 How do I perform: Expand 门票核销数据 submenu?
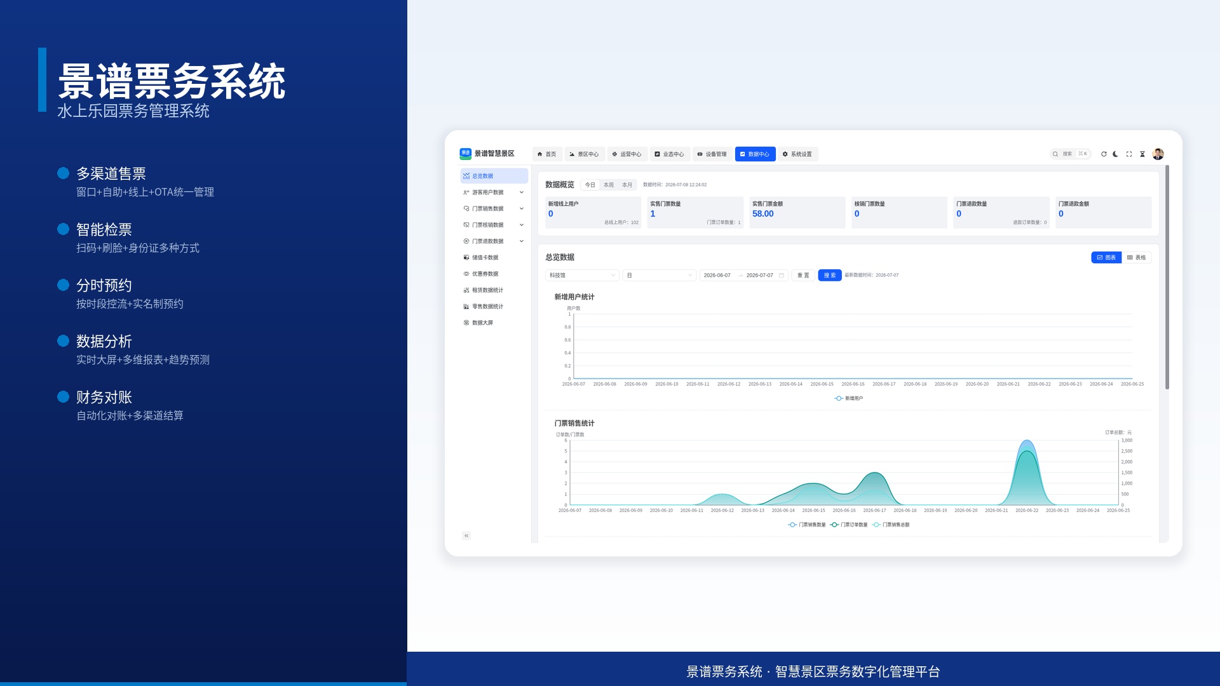click(x=494, y=225)
